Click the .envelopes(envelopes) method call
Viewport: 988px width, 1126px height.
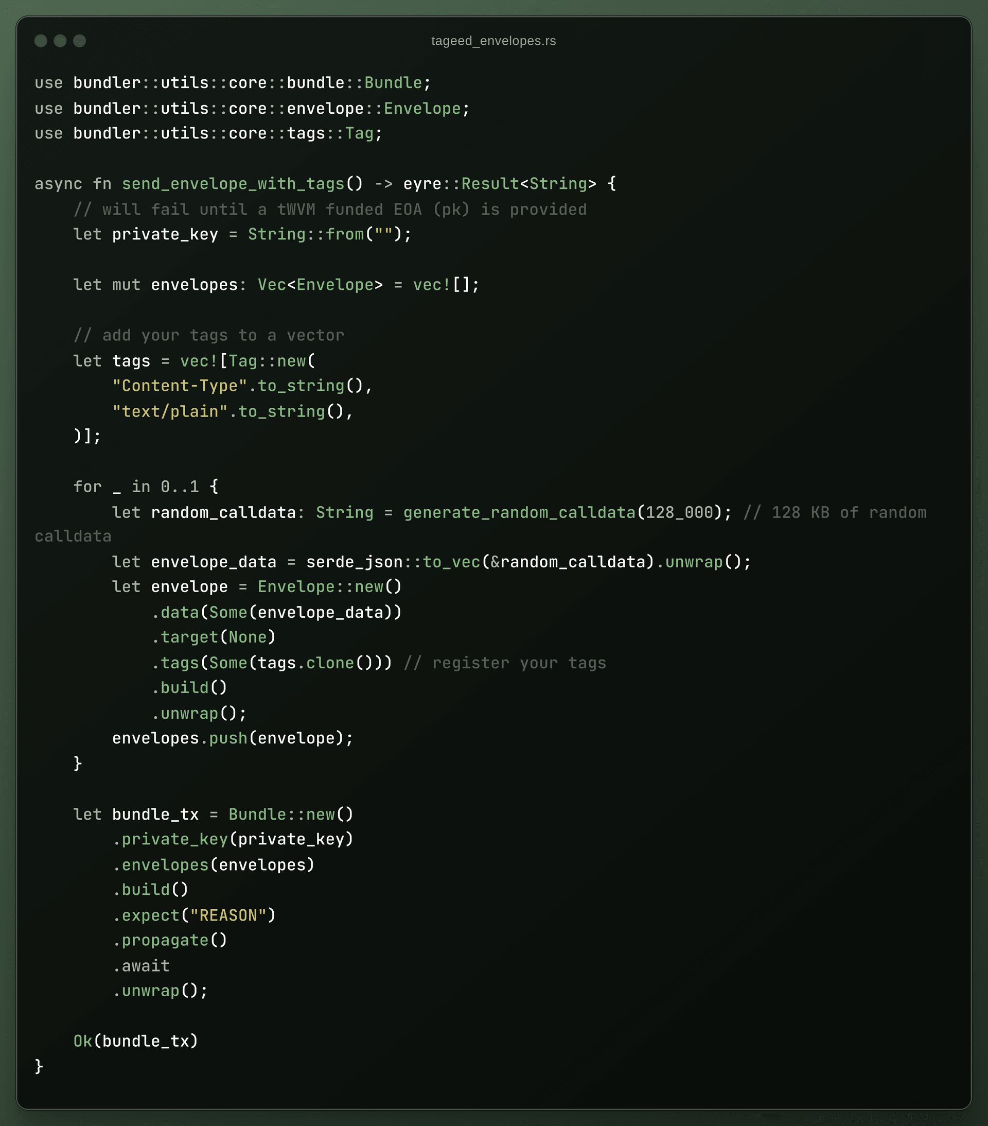coord(214,865)
